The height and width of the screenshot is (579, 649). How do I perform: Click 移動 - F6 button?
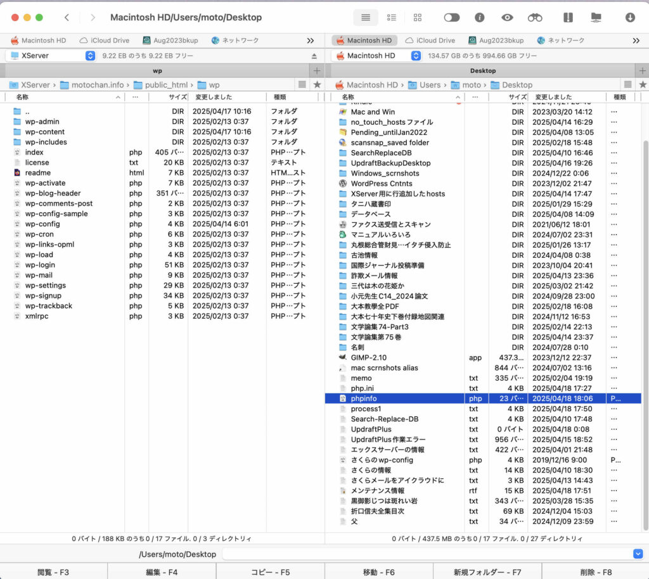379,572
